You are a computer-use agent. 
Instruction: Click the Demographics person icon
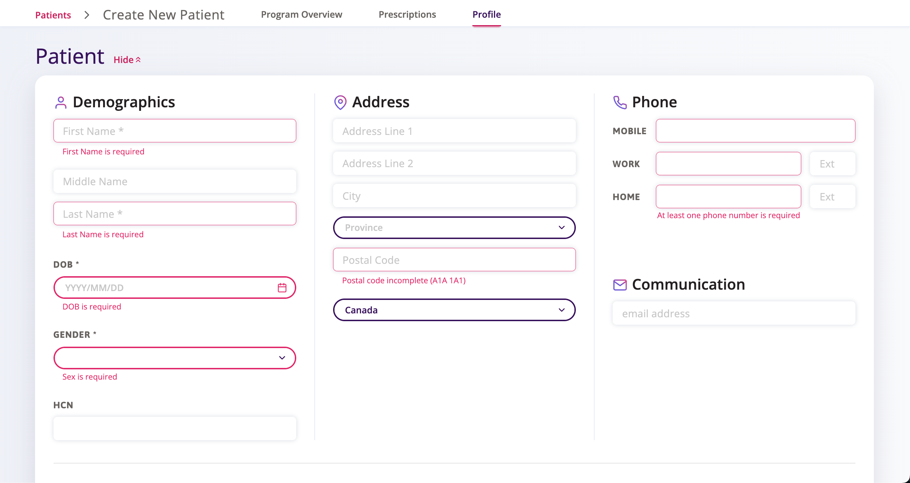pos(61,102)
